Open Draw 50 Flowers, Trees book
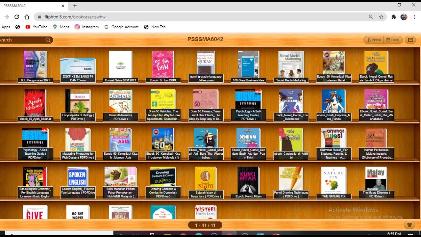 click(206, 105)
